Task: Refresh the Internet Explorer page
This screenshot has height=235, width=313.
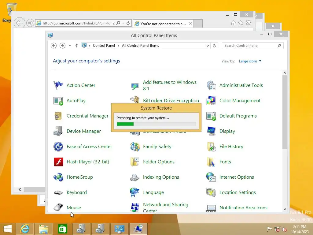Action: click(128, 23)
